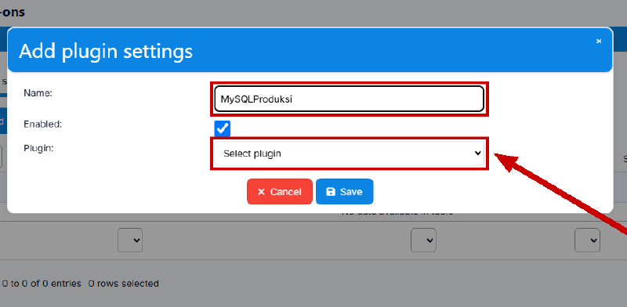Open the Select plugin dropdown
The width and height of the screenshot is (627, 307).
pos(349,153)
